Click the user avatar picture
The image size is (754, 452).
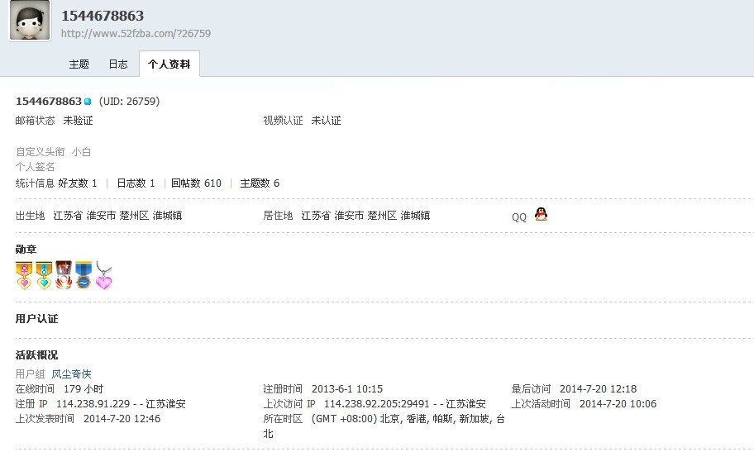coord(30,20)
